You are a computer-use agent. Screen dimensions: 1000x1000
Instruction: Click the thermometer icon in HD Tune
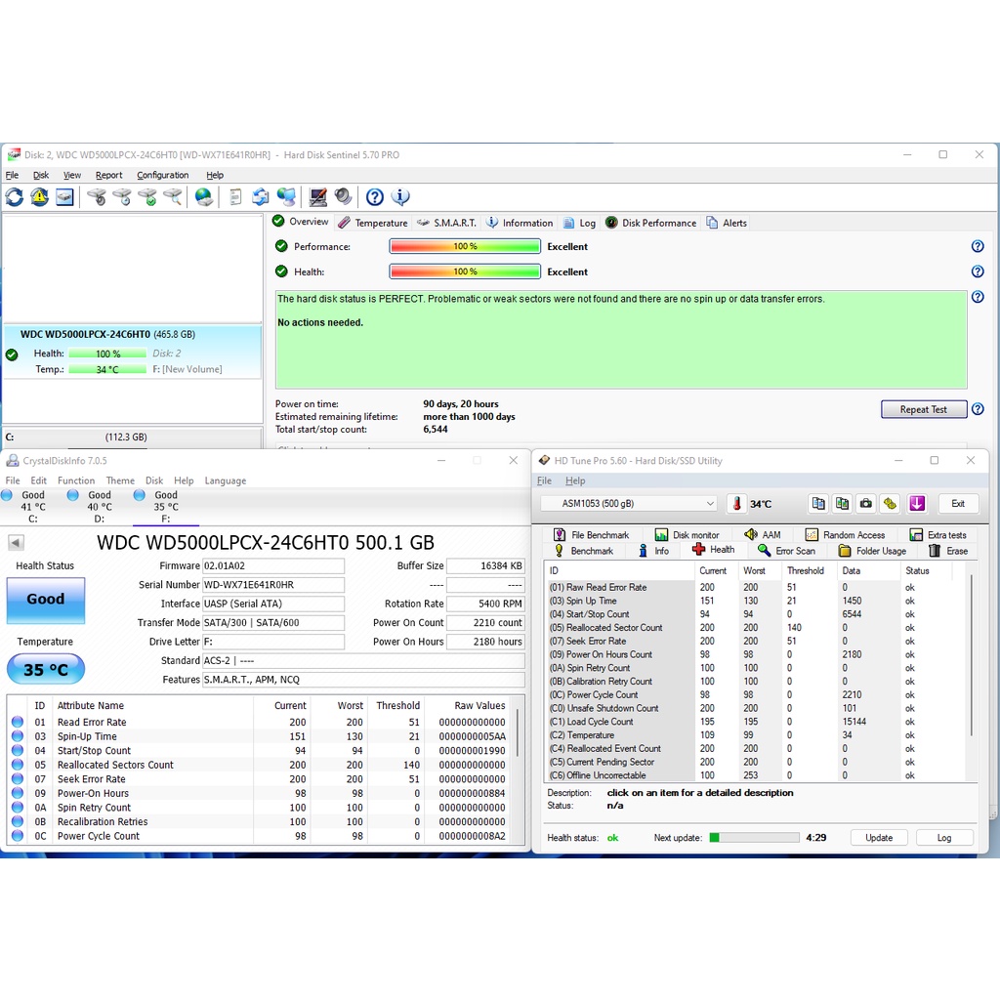pos(736,504)
